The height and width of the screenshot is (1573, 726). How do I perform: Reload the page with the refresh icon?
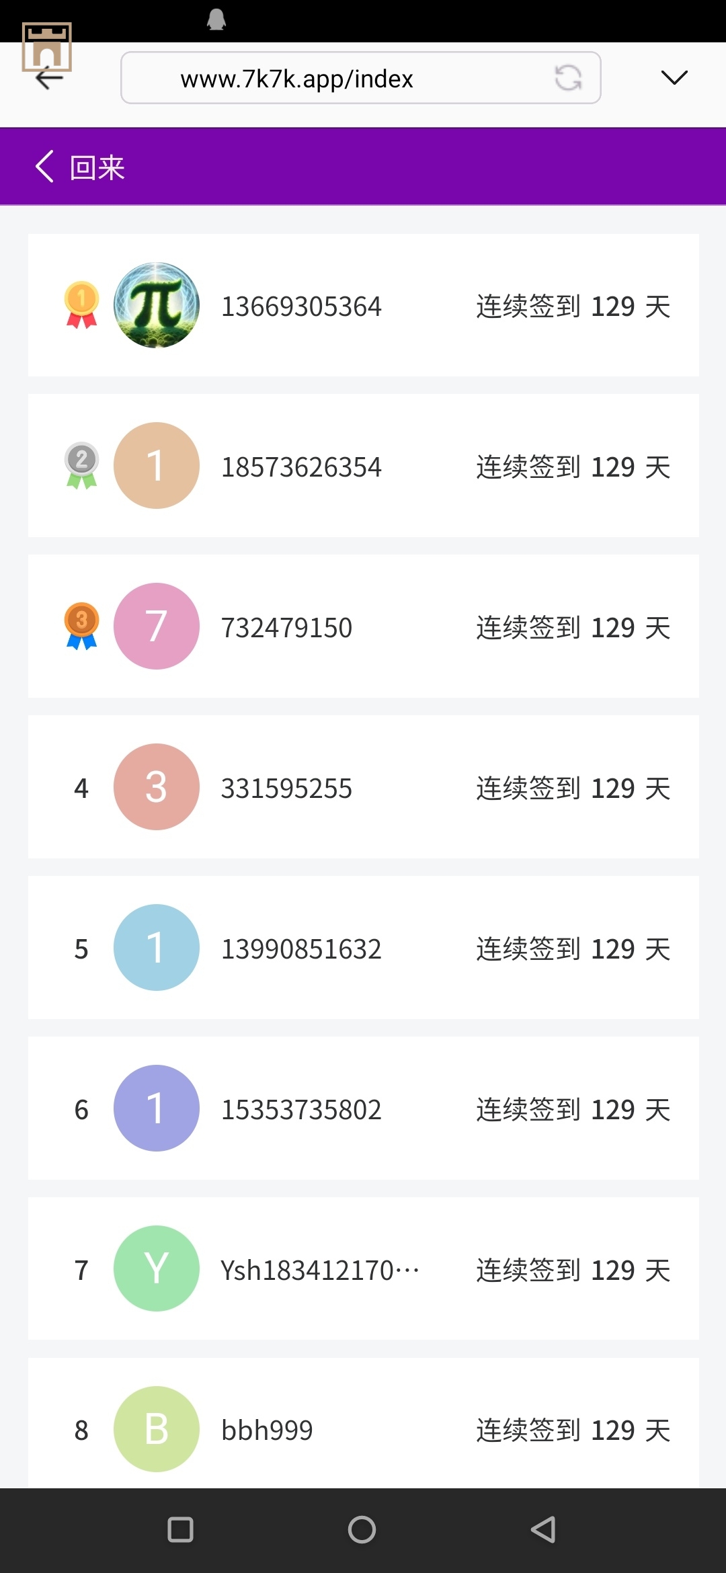tap(568, 77)
